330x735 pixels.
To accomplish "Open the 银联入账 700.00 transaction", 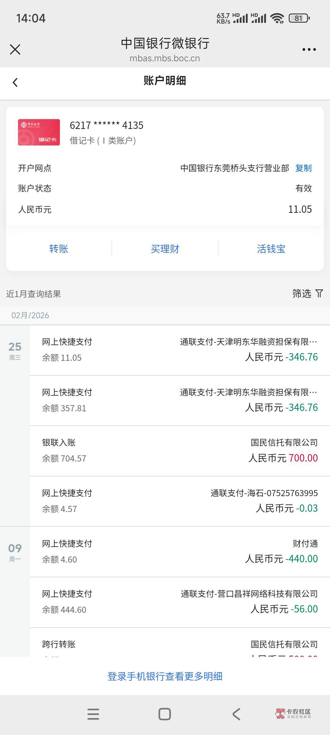I will [x=180, y=450].
